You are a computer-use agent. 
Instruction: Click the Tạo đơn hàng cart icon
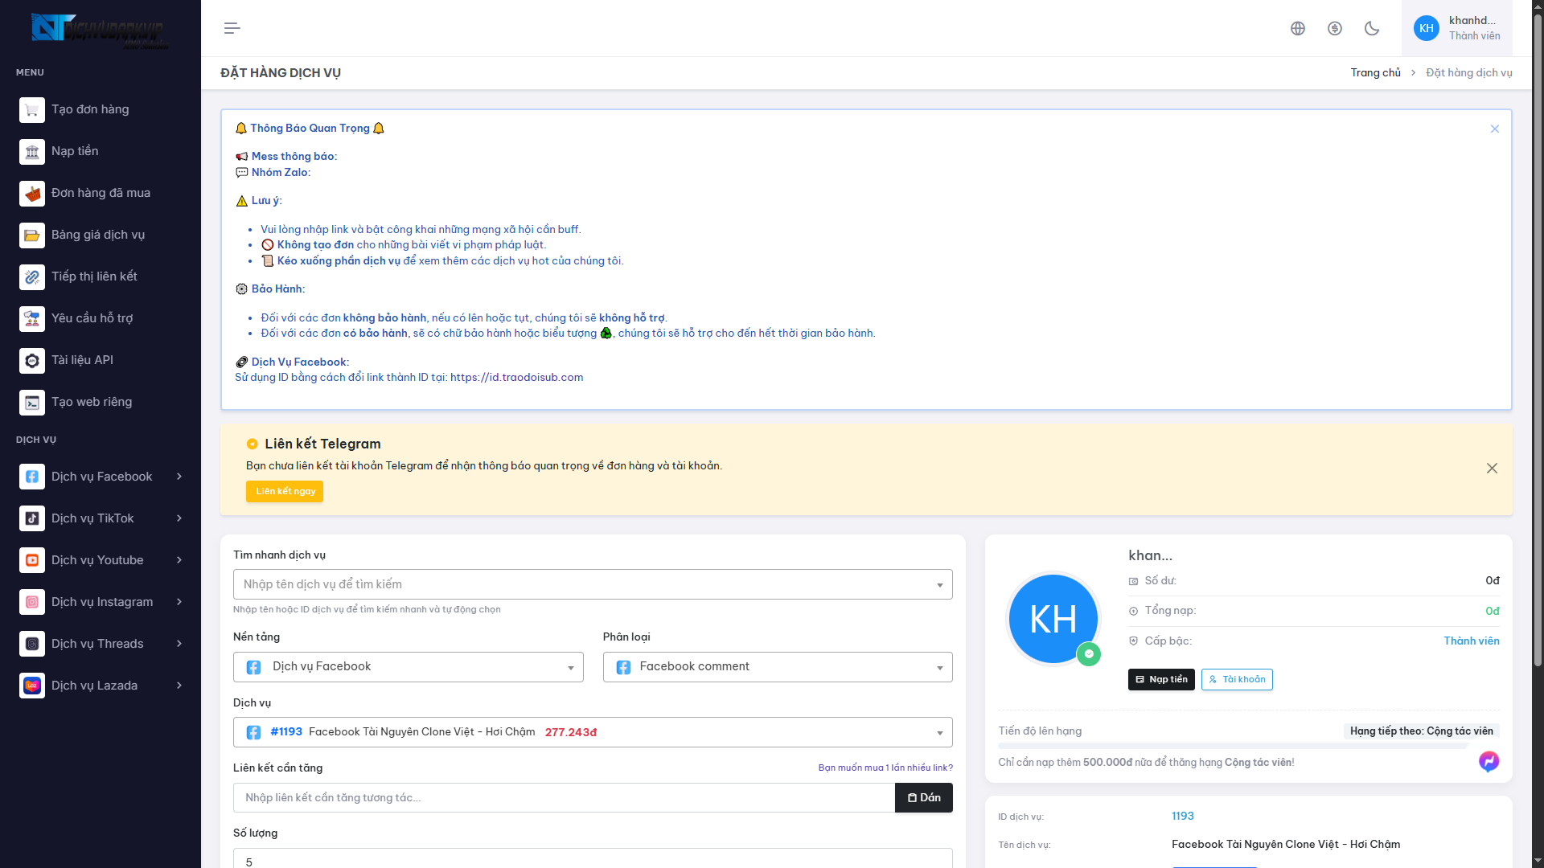[x=32, y=109]
